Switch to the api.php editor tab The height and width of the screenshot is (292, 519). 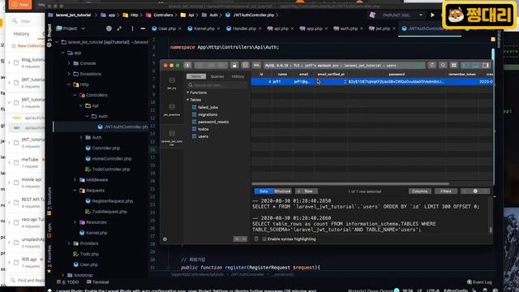point(281,29)
